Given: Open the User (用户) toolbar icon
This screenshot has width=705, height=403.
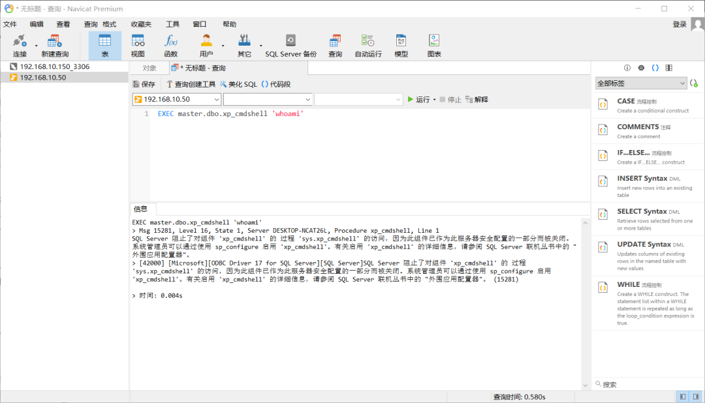Looking at the screenshot, I should [x=206, y=46].
